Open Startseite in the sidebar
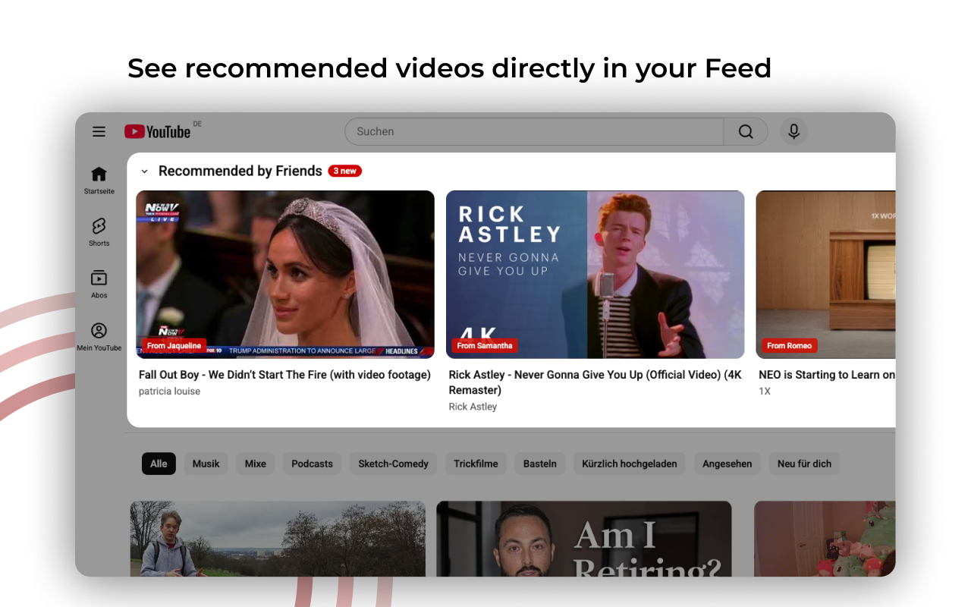The image size is (971, 607). [99, 181]
